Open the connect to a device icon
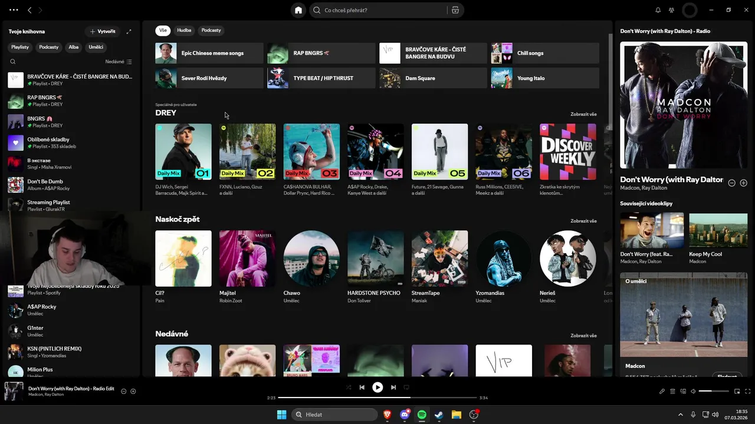Image resolution: width=755 pixels, height=424 pixels. (683, 391)
